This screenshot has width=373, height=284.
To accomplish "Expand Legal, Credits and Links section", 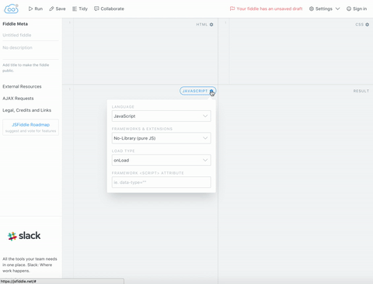I will (x=27, y=110).
